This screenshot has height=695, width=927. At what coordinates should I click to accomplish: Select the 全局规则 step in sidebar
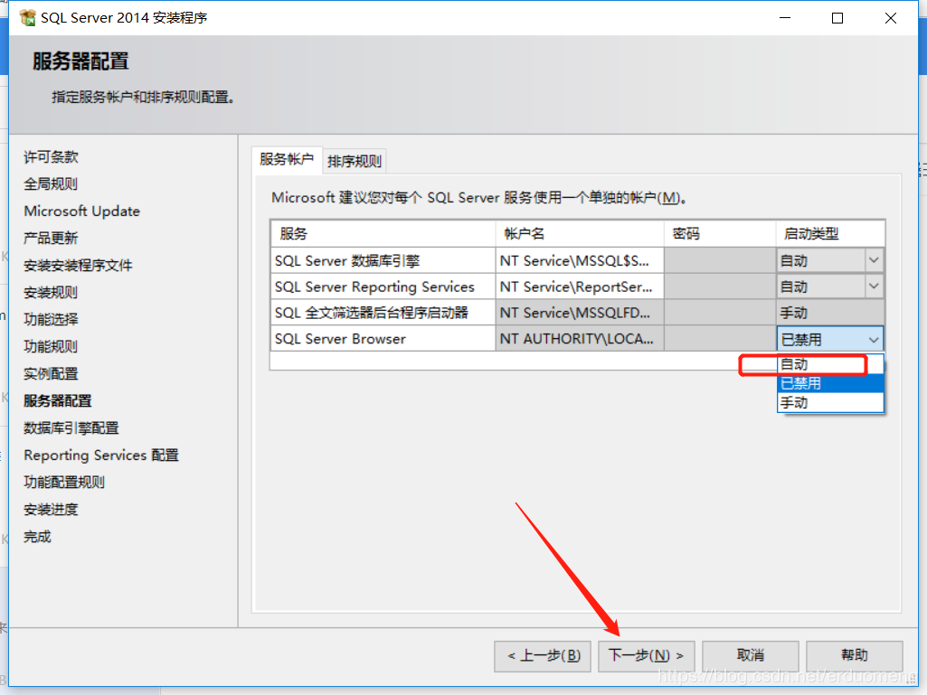pyautogui.click(x=51, y=184)
